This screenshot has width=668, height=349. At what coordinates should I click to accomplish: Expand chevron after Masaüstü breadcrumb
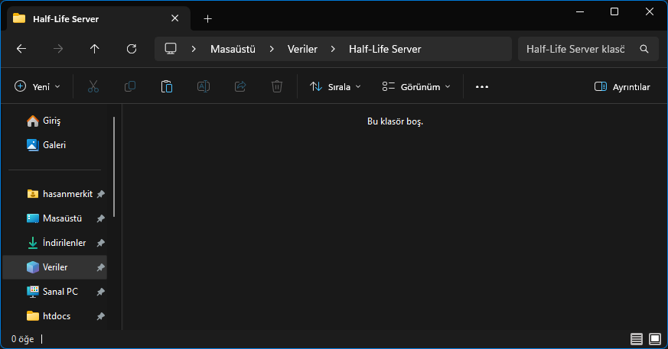[272, 49]
